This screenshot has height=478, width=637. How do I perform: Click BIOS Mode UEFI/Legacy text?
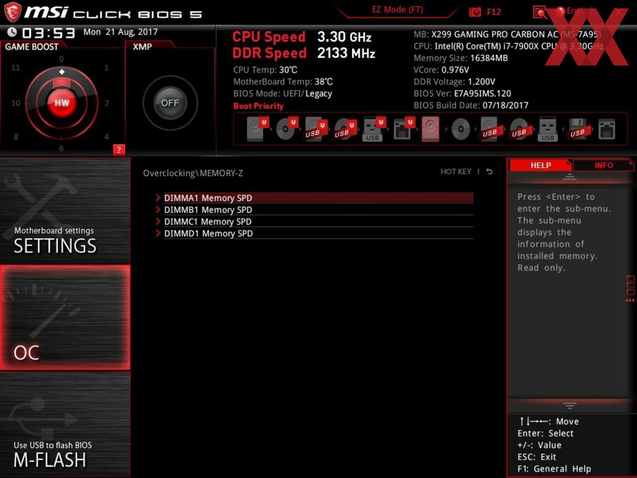pyautogui.click(x=282, y=93)
